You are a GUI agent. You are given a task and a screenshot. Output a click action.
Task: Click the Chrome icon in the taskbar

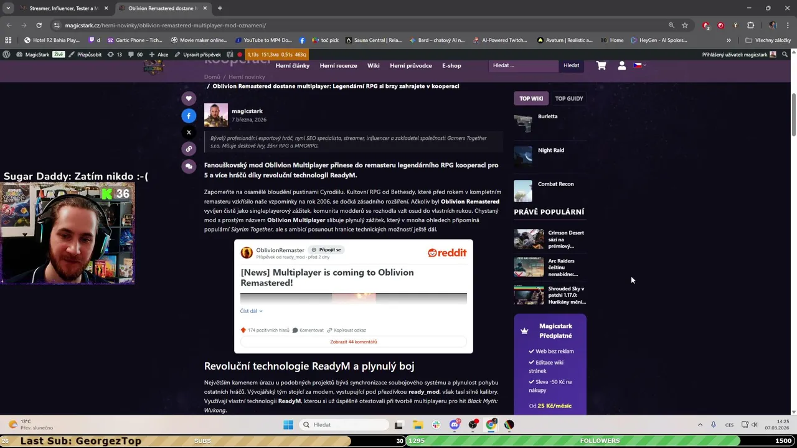click(491, 425)
